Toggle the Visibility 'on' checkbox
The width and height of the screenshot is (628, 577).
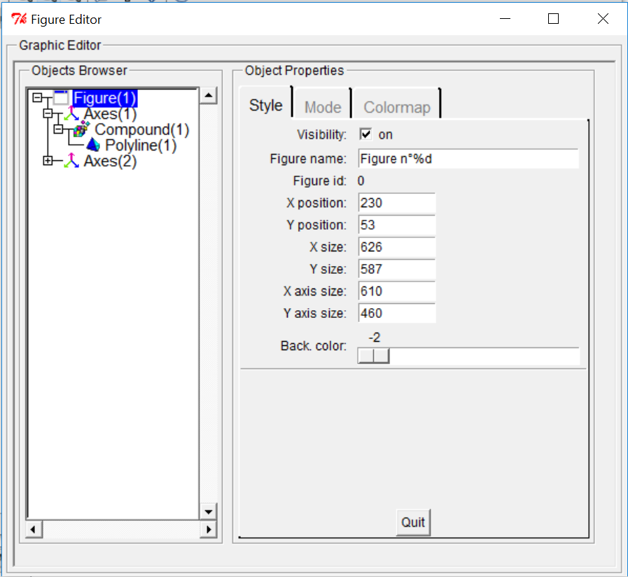(x=365, y=134)
